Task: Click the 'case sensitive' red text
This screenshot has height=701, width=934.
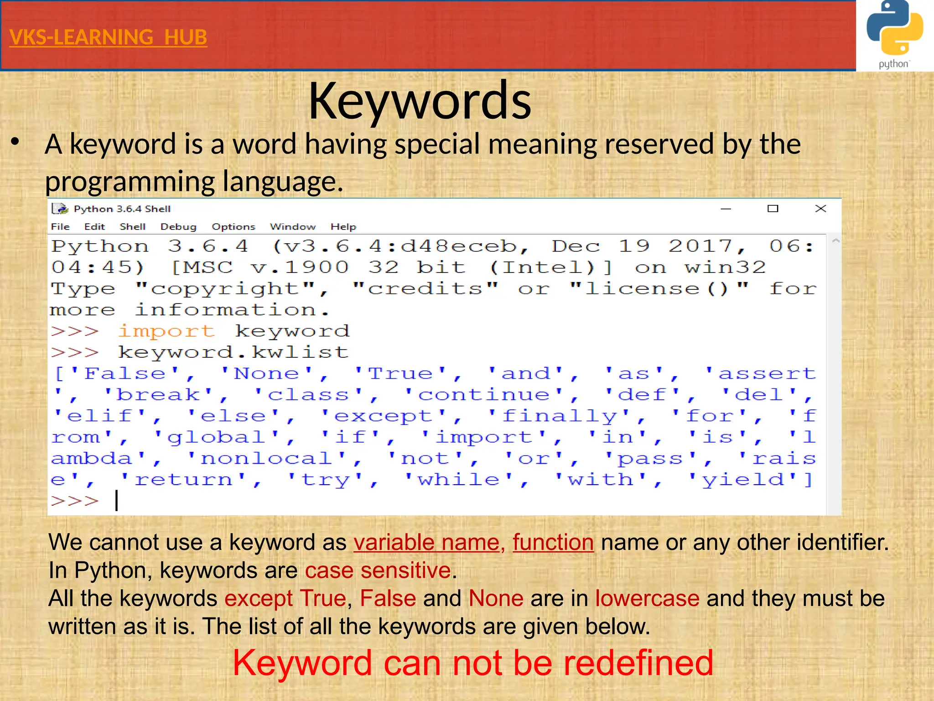Action: [x=378, y=570]
